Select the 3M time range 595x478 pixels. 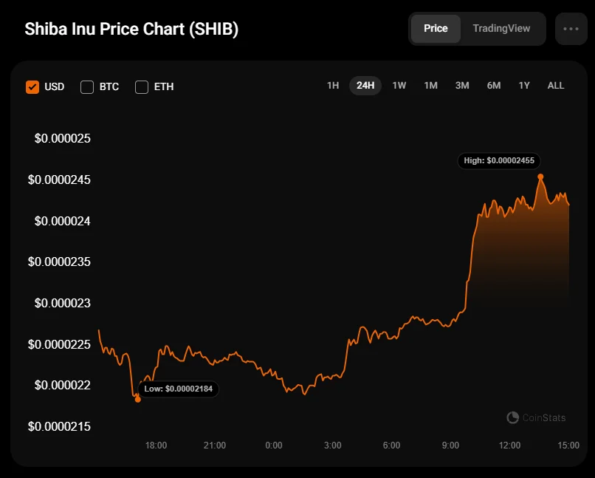(462, 86)
